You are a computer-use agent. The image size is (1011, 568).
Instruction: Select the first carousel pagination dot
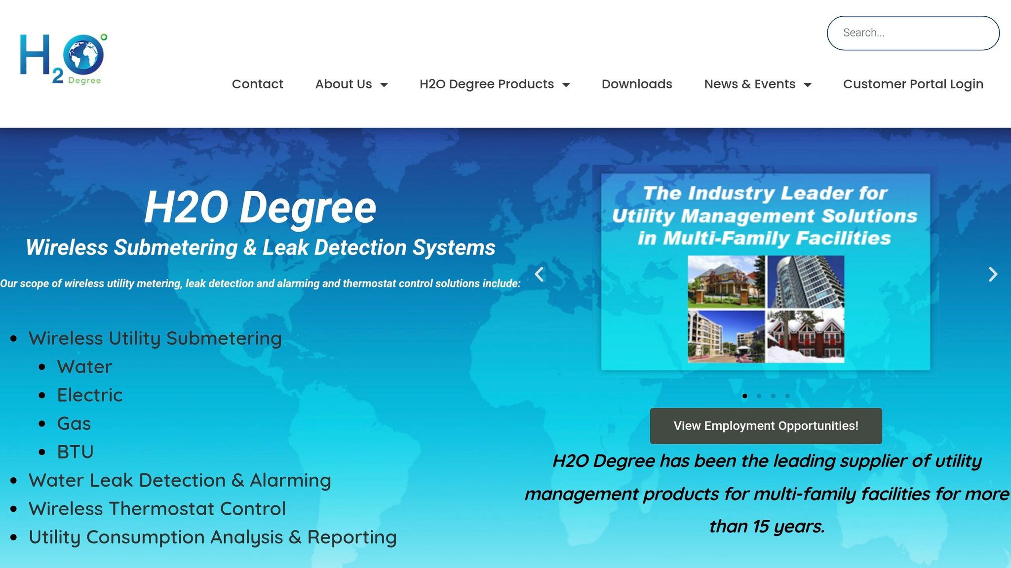744,396
